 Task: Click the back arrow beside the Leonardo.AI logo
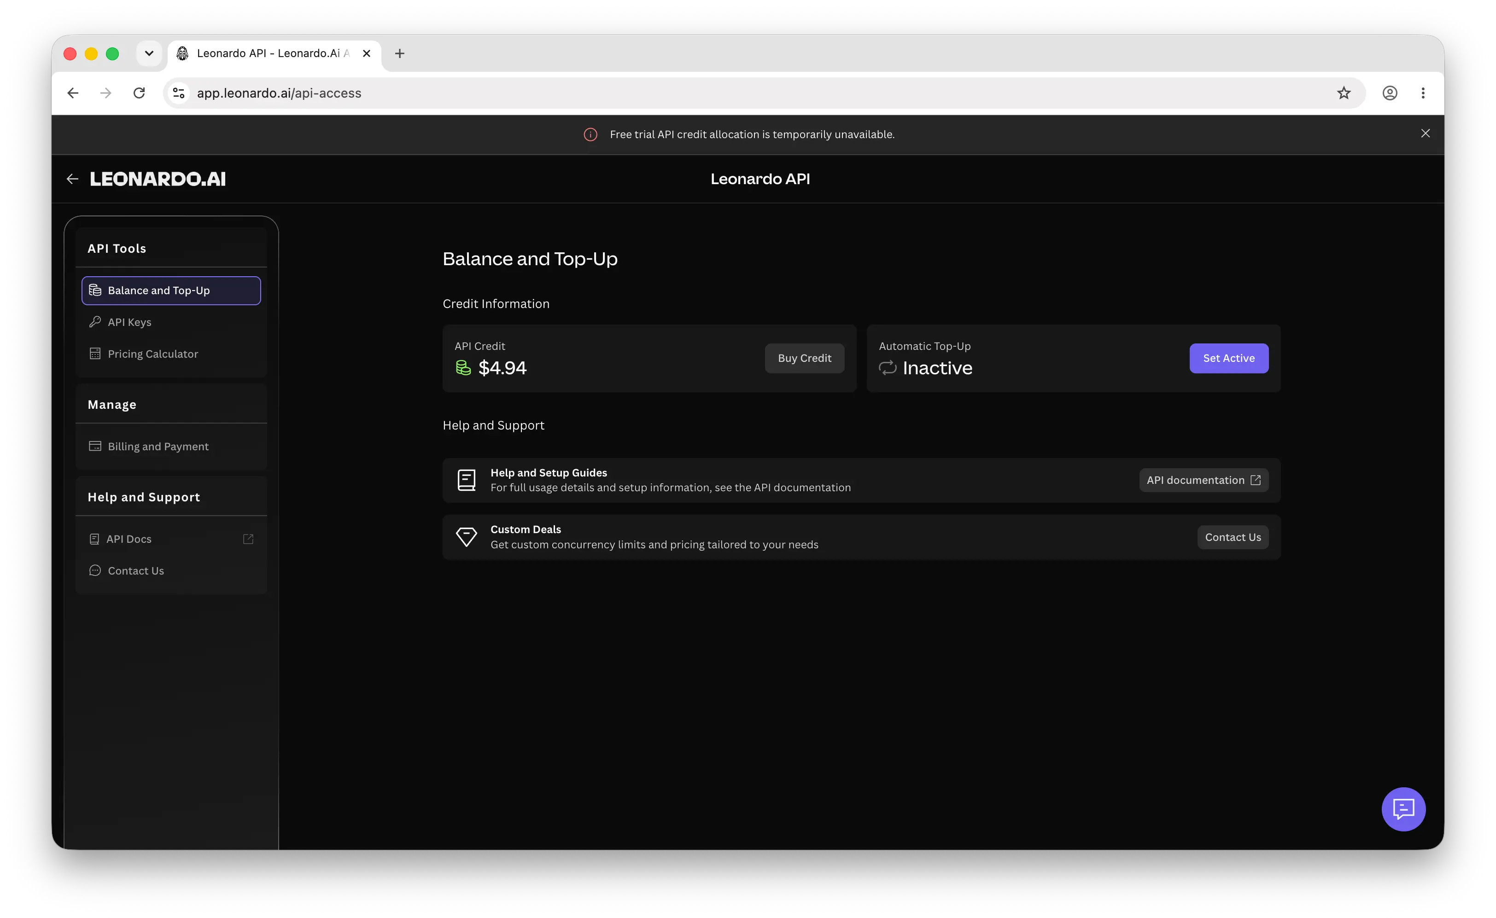coord(72,179)
